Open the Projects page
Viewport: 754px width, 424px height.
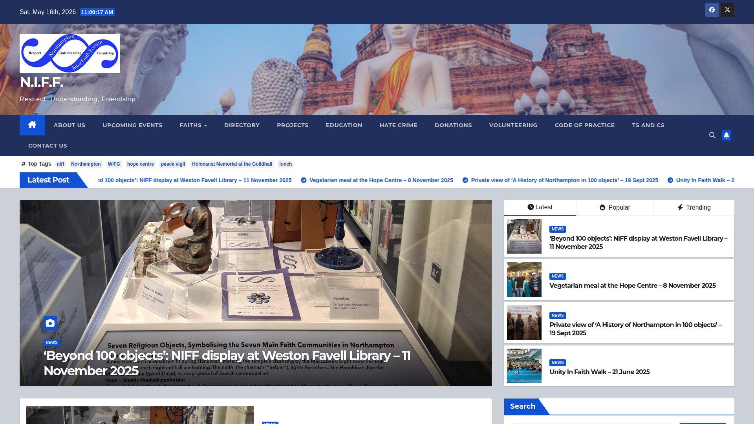[x=293, y=125]
